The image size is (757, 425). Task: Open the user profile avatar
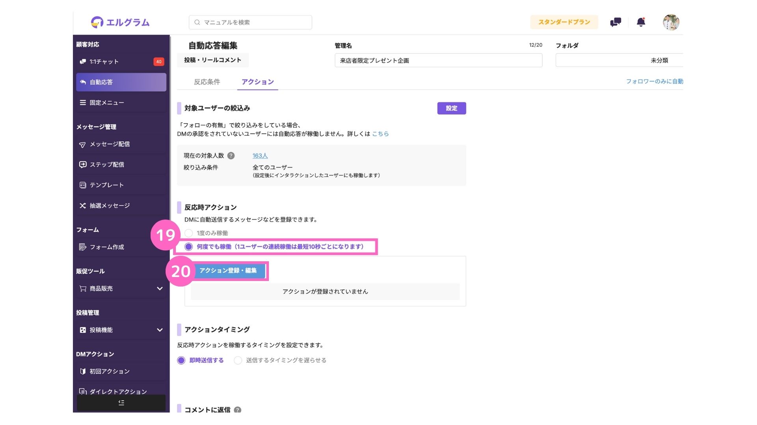click(x=671, y=22)
